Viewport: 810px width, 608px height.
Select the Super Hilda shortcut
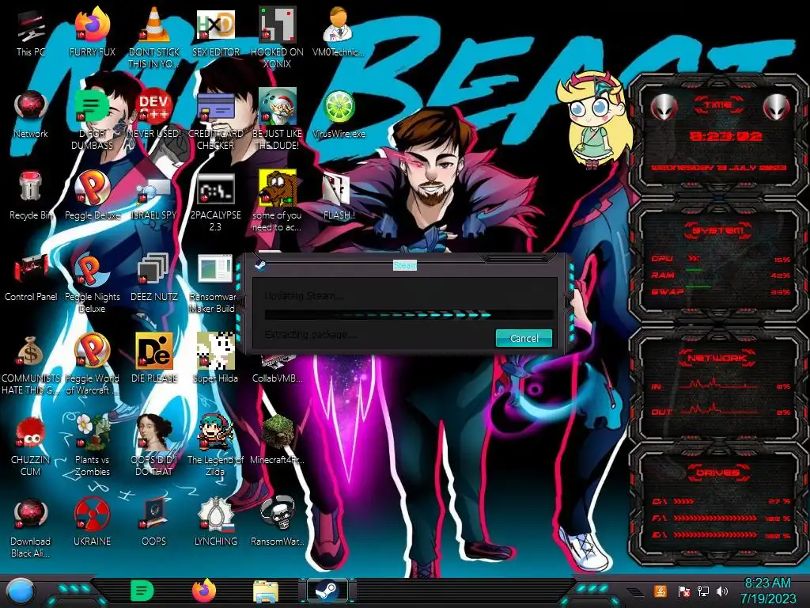[215, 359]
